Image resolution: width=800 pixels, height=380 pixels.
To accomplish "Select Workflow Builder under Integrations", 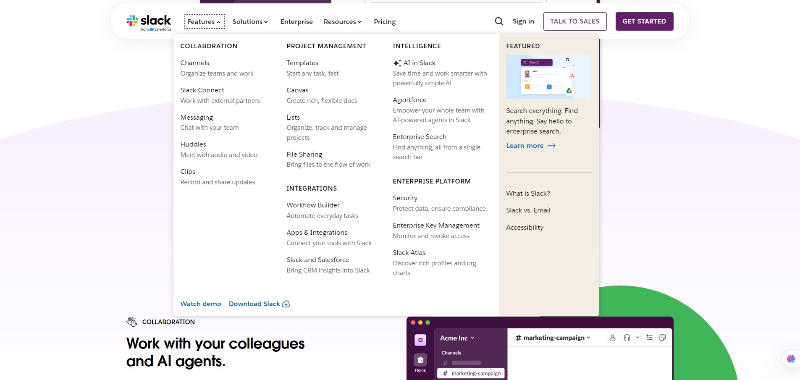I will click(x=313, y=205).
